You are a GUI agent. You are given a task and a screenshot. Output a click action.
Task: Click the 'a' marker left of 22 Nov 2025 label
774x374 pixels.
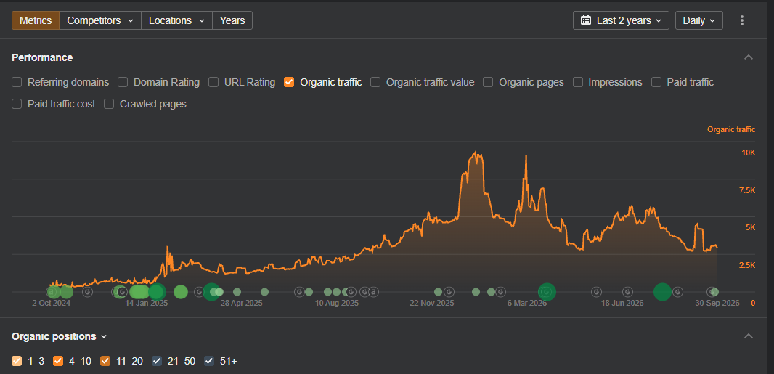tap(374, 292)
